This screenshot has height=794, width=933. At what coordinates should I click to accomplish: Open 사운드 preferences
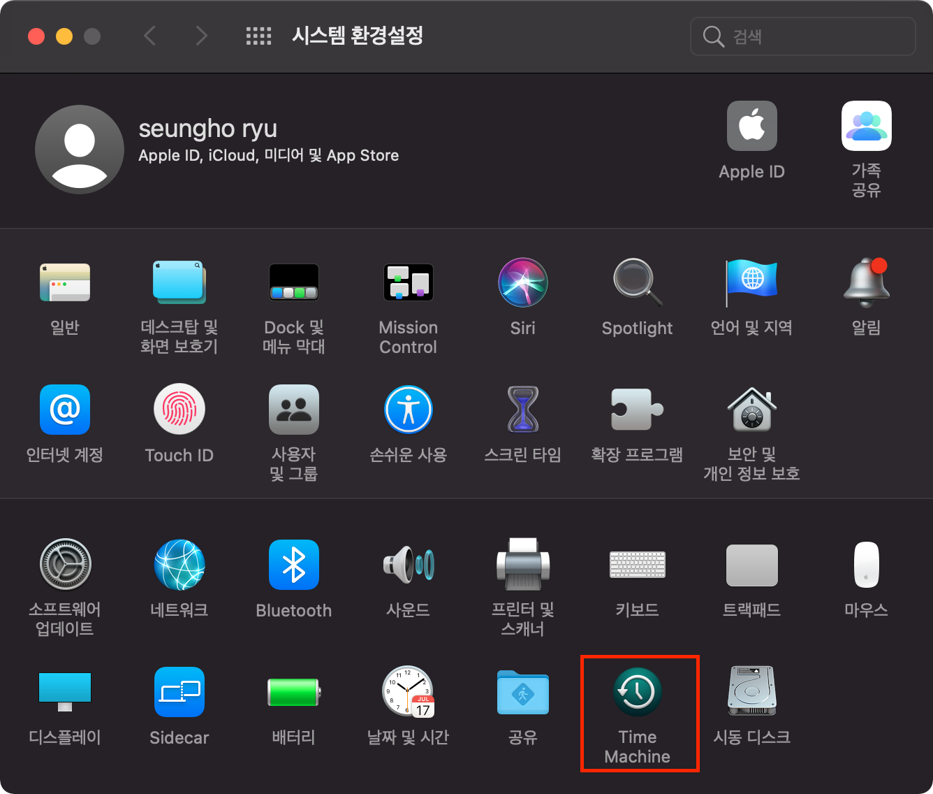pos(409,565)
